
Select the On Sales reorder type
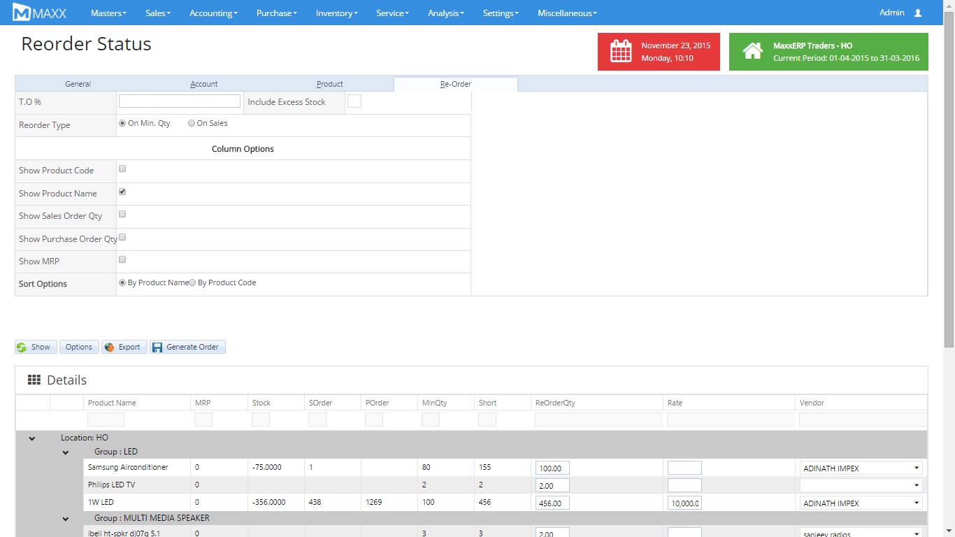(x=192, y=124)
